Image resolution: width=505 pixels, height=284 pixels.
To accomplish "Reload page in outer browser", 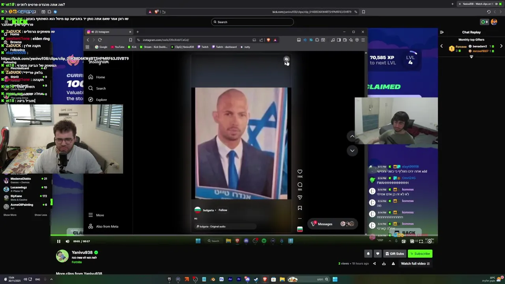I will [x=489, y=12].
